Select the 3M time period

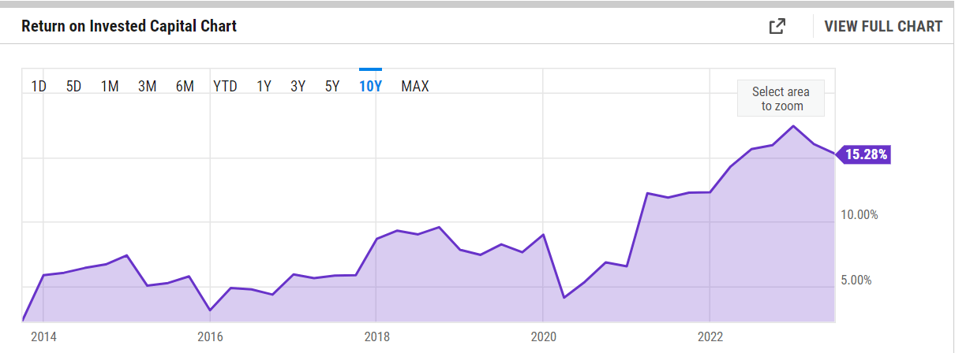coord(147,87)
